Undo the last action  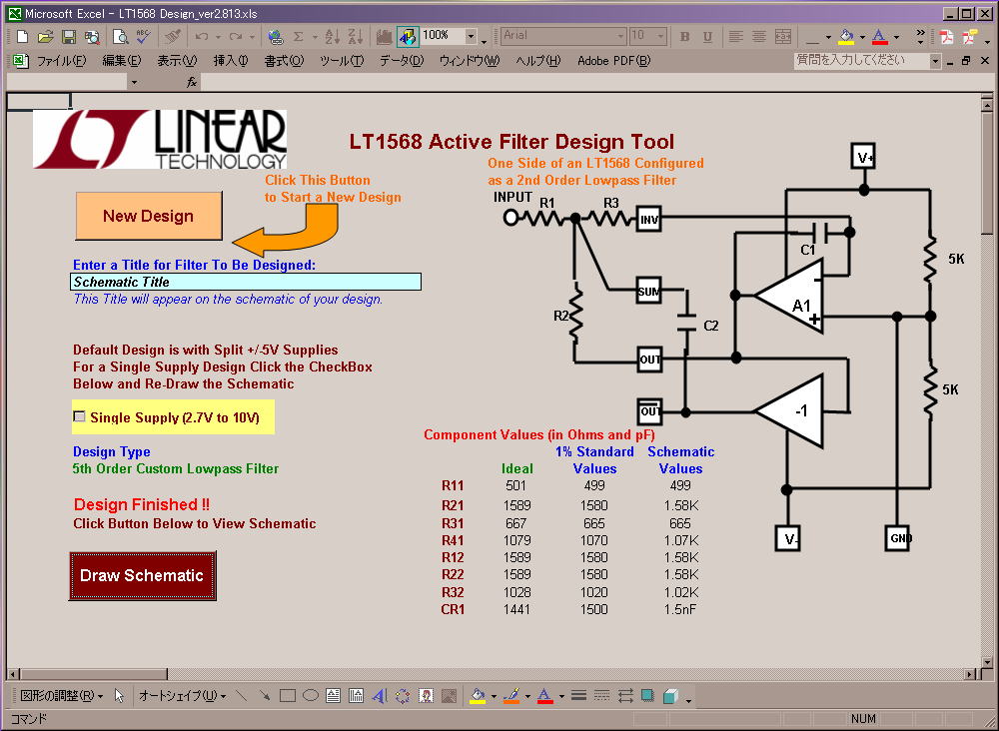pyautogui.click(x=202, y=37)
